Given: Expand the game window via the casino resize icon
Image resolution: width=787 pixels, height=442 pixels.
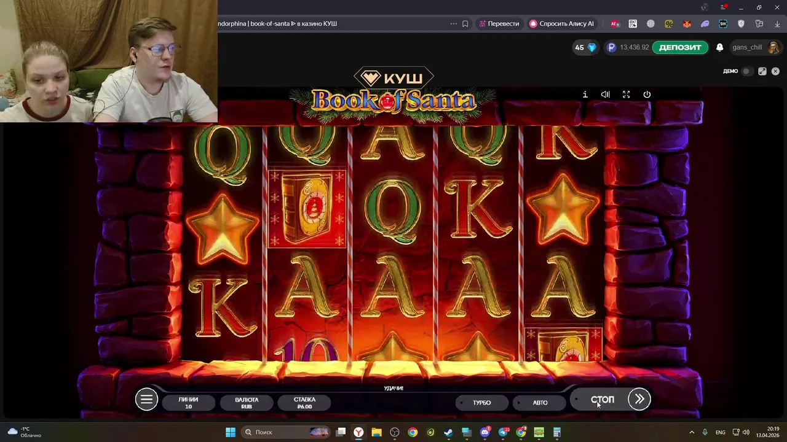Looking at the screenshot, I should pos(762,71).
